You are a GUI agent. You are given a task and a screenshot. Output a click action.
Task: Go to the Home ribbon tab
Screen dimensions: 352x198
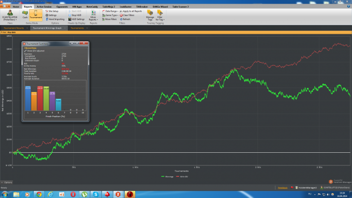click(x=16, y=7)
